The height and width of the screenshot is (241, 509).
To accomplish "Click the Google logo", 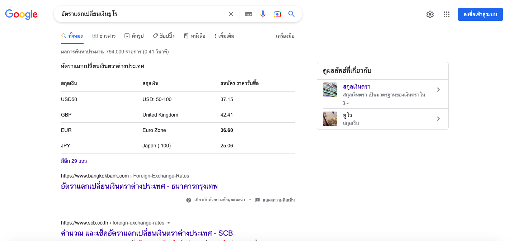I will [x=21, y=14].
